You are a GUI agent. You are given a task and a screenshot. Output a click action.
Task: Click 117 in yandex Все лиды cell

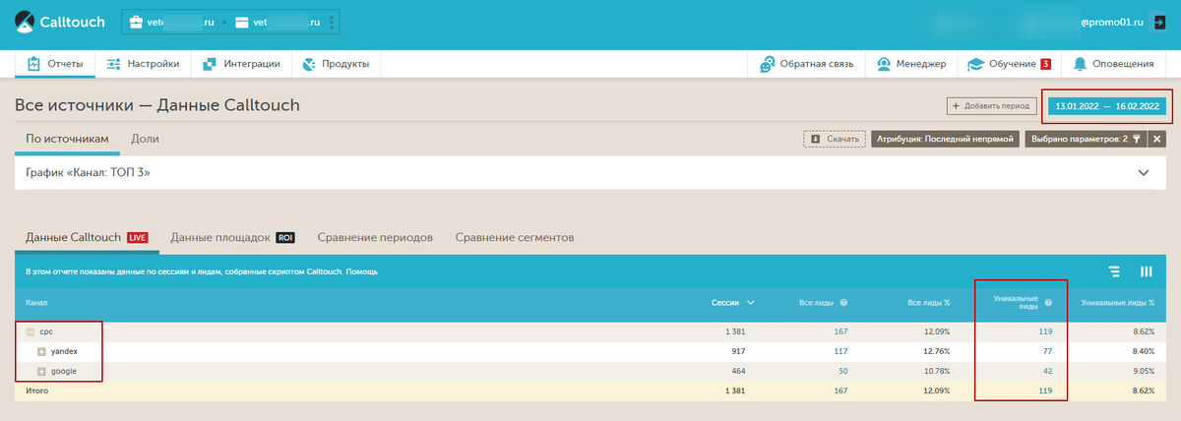coord(840,351)
